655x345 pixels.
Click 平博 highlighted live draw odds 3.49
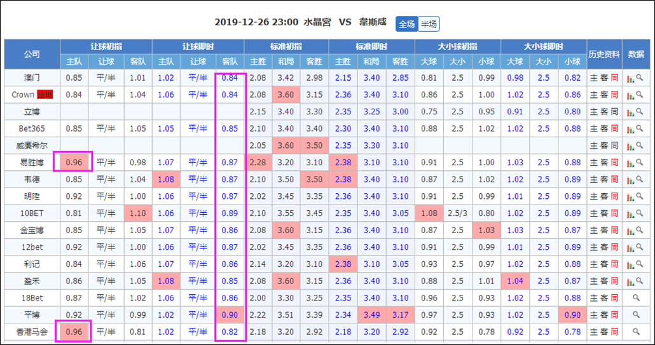pyautogui.click(x=371, y=315)
